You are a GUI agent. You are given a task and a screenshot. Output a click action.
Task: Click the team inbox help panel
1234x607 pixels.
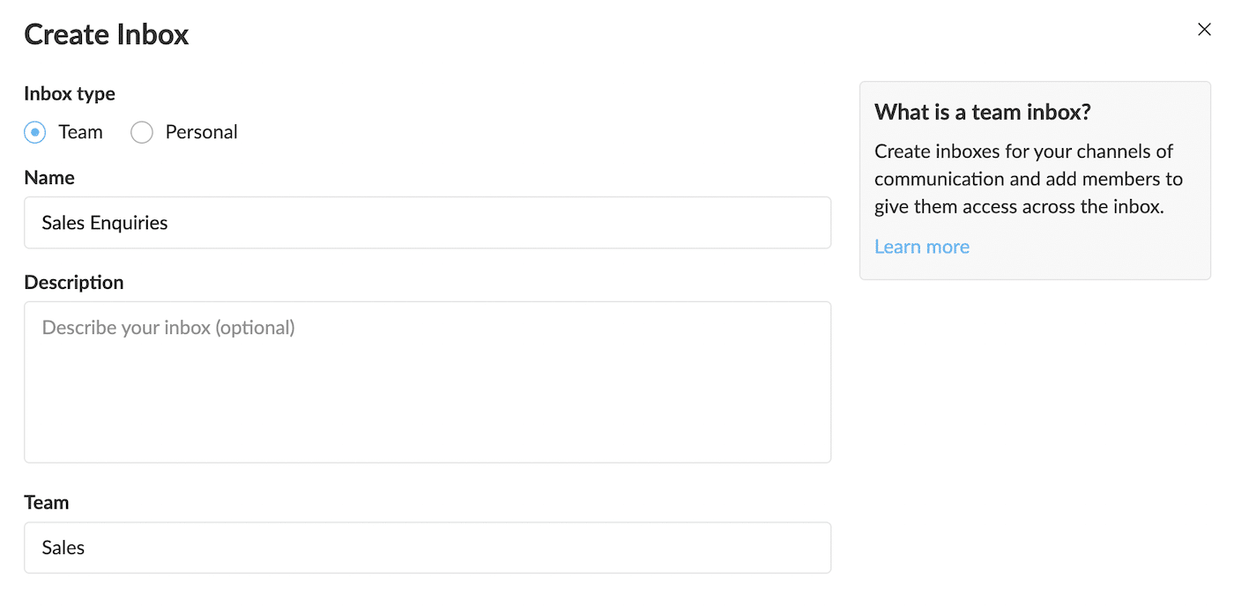[1035, 180]
